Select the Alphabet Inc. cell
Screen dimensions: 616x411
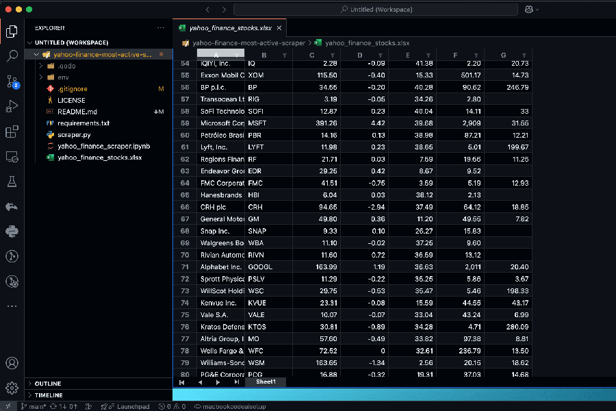tap(221, 266)
